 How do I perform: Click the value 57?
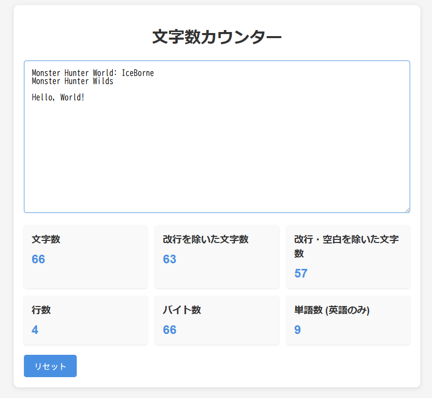point(301,273)
